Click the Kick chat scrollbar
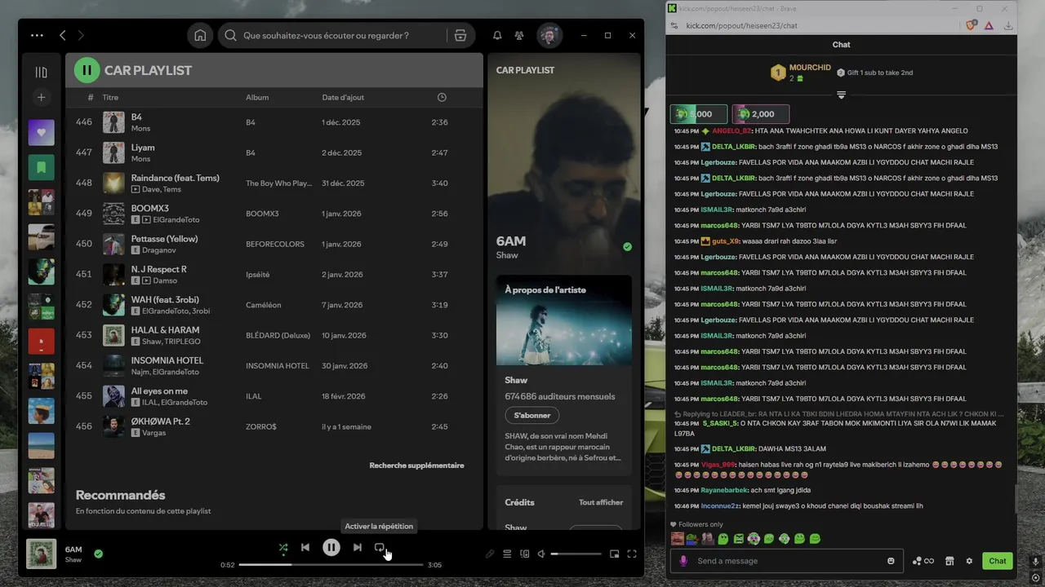The height and width of the screenshot is (587, 1045). (x=1016, y=499)
